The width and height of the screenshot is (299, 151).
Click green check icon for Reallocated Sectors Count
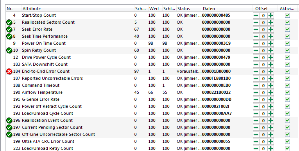pyautogui.click(x=9, y=23)
